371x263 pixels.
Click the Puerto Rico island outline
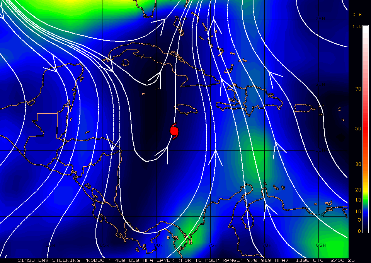[x=306, y=108]
